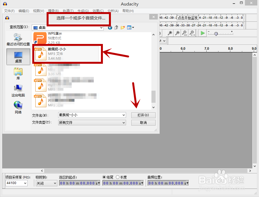Click the Cancel (取消) button
This screenshot has height=197, width=259.
143,123
